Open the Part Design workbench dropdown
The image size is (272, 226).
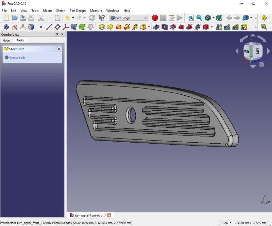(x=129, y=18)
